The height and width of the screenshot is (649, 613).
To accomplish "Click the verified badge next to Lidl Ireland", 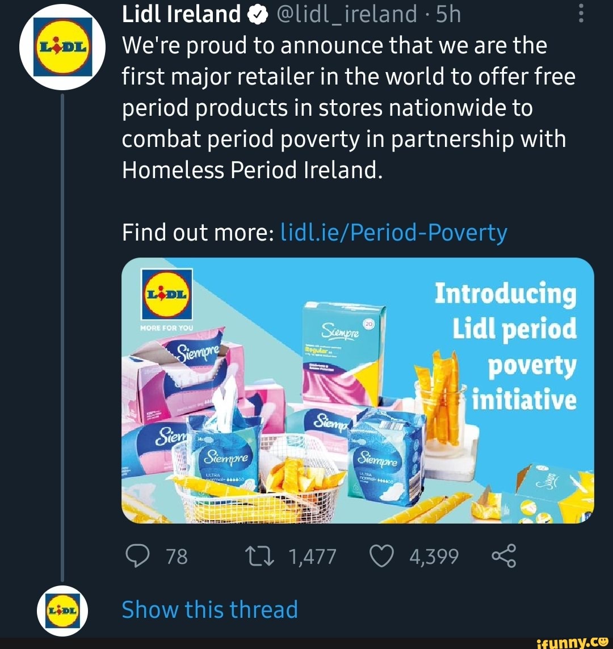I will pos(257,12).
